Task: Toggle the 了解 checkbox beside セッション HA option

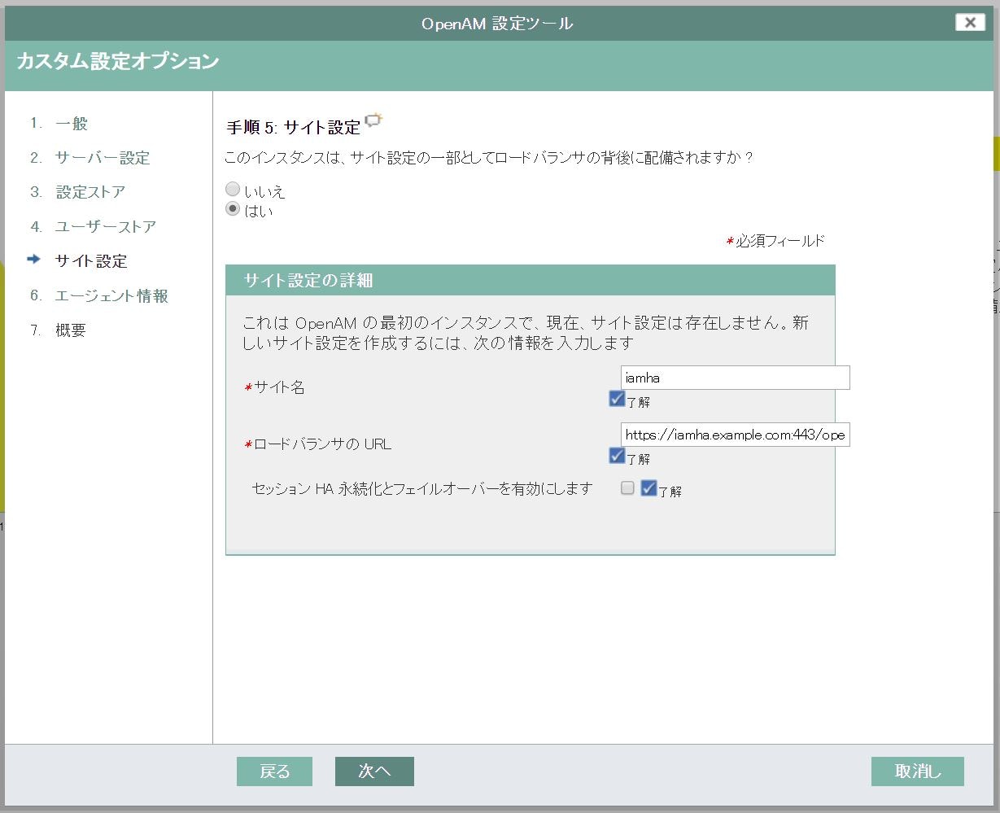Action: (648, 488)
